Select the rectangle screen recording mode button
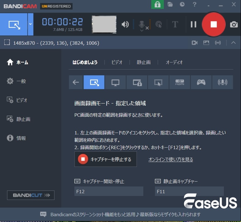This screenshot has height=222, width=241. (14, 24)
